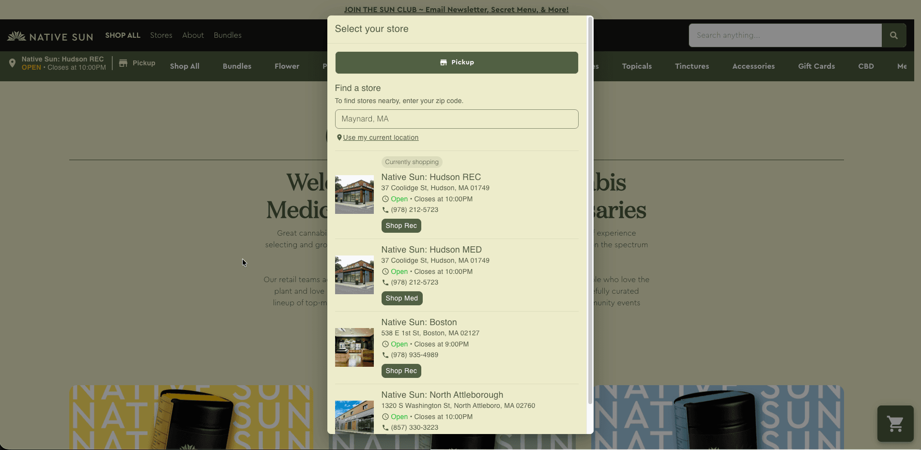Select the Pickup button in the dialog
921x450 pixels.
point(457,62)
